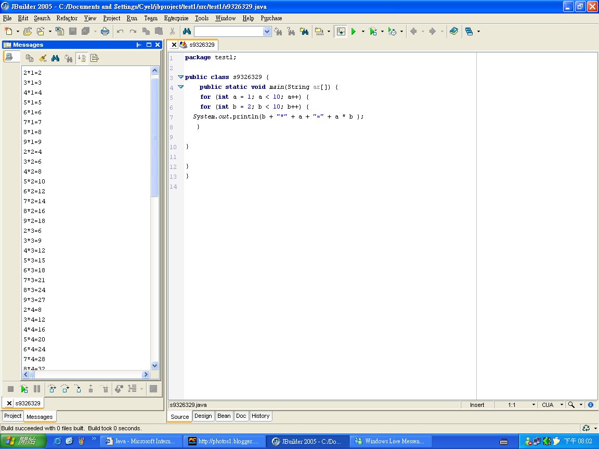This screenshot has width=599, height=449.
Task: Open the File menu
Action: click(x=7, y=18)
